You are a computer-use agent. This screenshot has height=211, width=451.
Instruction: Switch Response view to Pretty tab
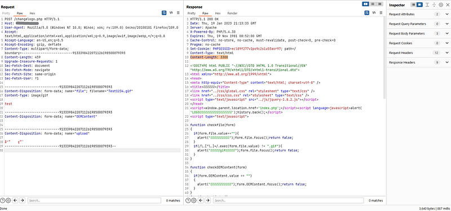coord(192,13)
